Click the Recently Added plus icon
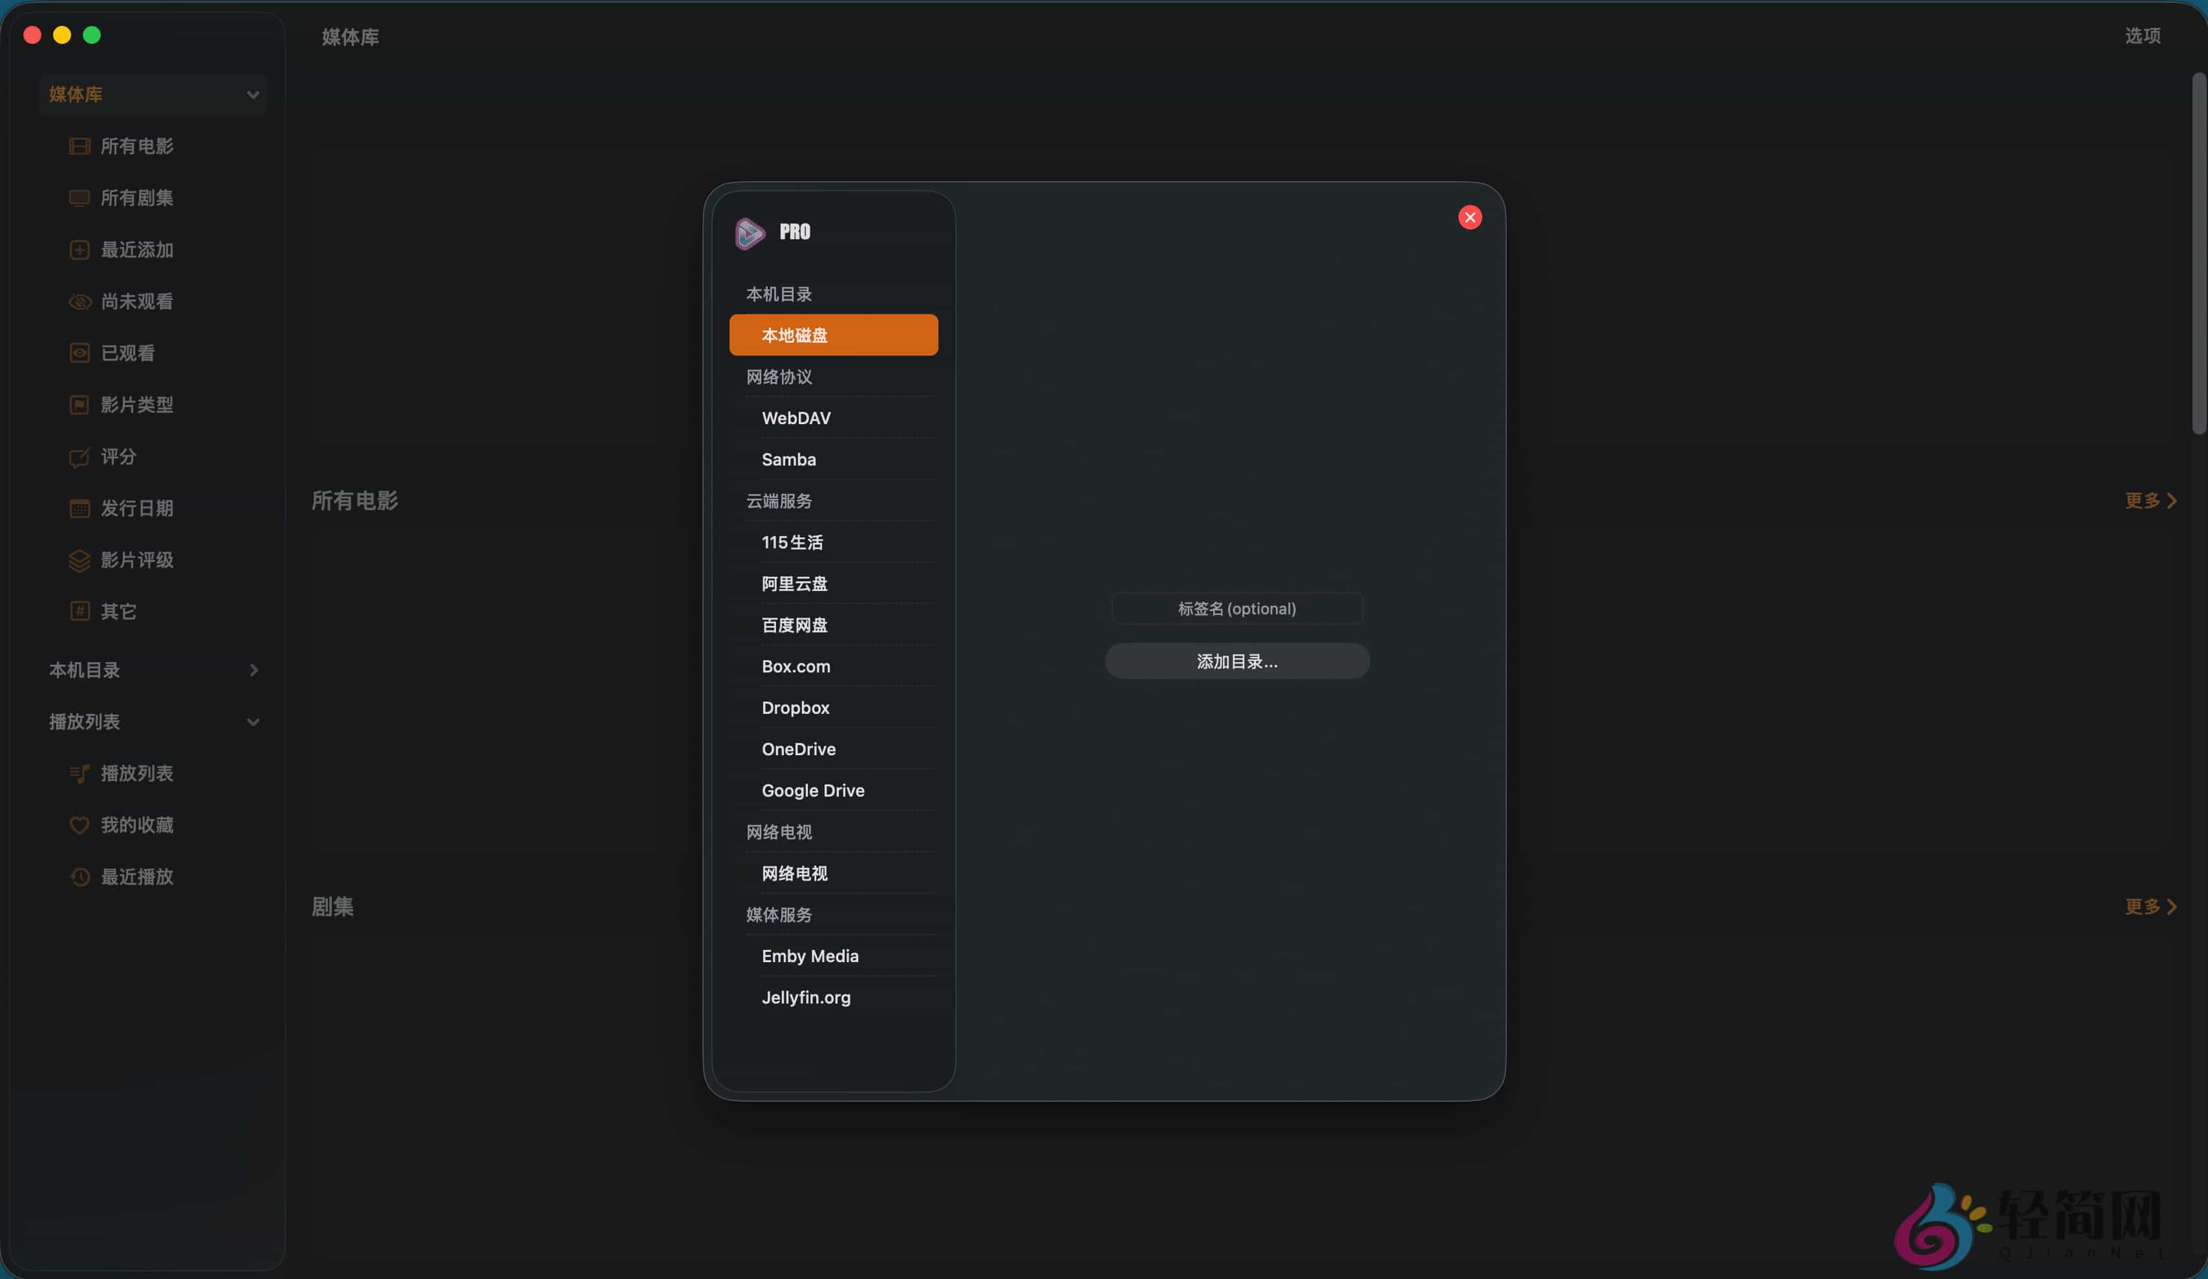2208x1279 pixels. (x=79, y=250)
